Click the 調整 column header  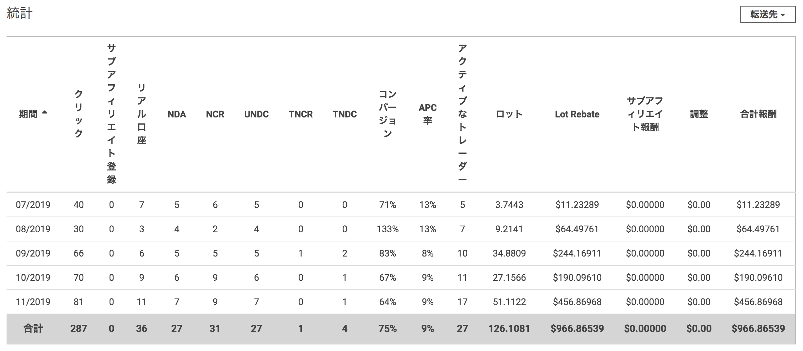(x=699, y=114)
